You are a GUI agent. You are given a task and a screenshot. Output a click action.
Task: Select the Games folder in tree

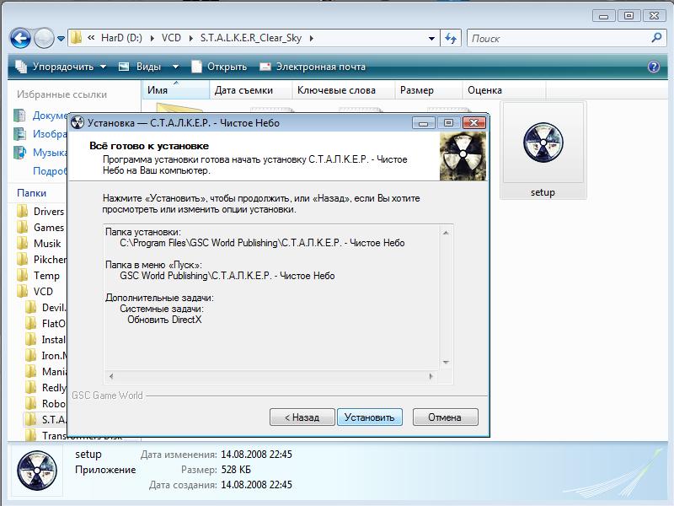coord(41,227)
